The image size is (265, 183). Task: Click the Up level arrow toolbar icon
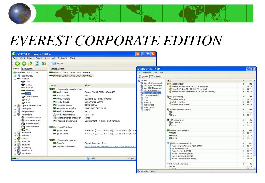[x=30, y=63]
